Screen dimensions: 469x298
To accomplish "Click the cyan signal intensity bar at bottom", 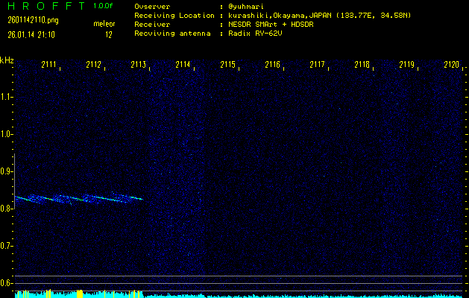I will (224, 295).
